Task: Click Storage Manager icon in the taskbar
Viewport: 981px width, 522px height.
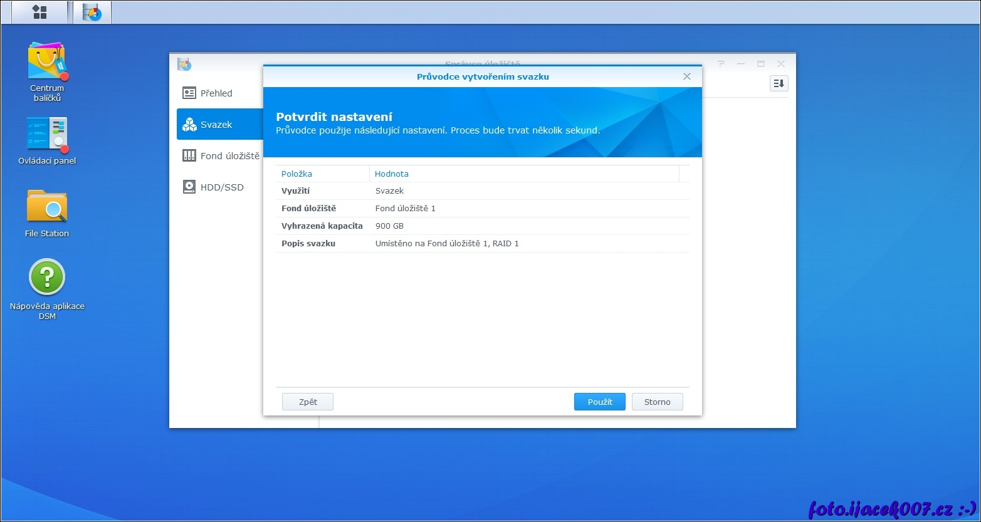Action: click(92, 12)
